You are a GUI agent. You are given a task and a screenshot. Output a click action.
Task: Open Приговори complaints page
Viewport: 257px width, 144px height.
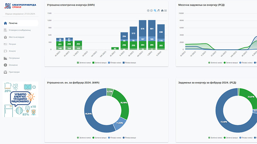coord(14,72)
